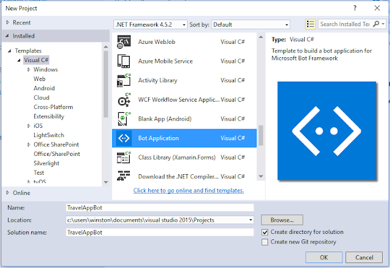Pick the Blank App (Android) icon
The height and width of the screenshot is (268, 390).
point(124,119)
